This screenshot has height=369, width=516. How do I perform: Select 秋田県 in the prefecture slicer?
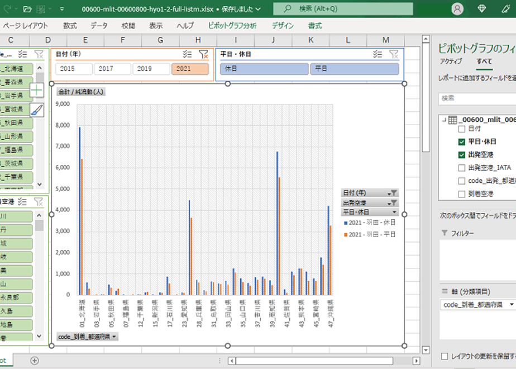(16, 123)
